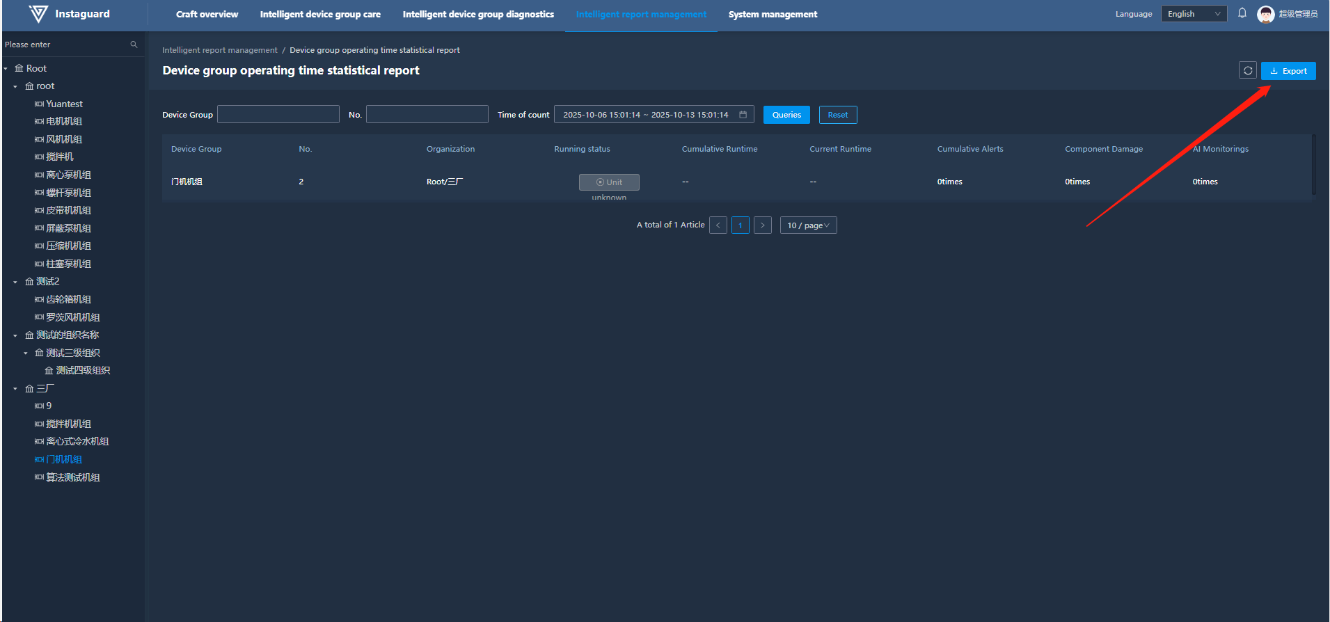Screen dimensions: 1330x622
Task: Collapse the 测试三级组织 tree node
Action: [26, 353]
